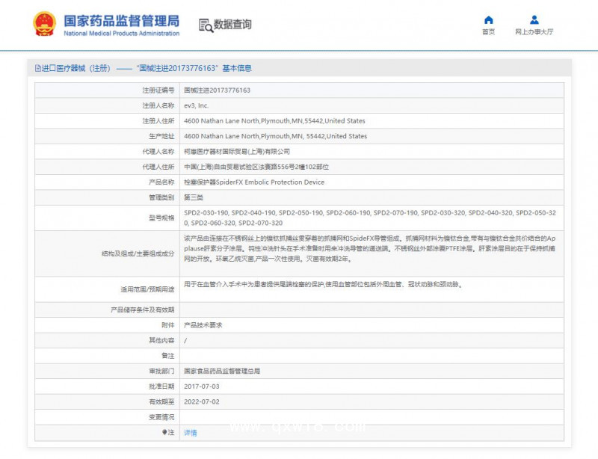Click the person icon above 网上办事大厅

[x=534, y=19]
